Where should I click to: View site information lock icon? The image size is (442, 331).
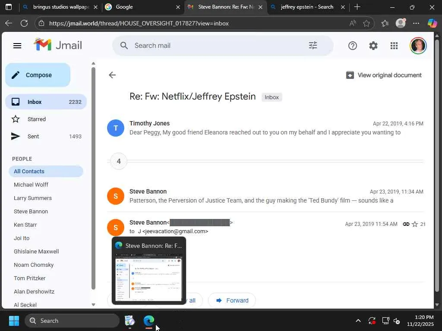[42, 23]
